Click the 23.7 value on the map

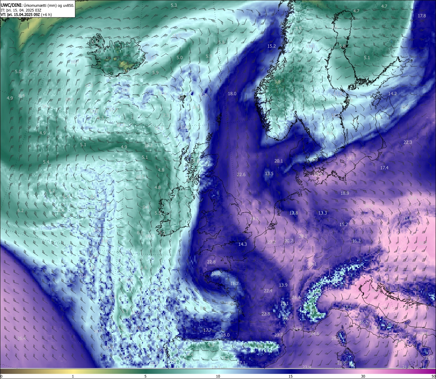point(278,335)
